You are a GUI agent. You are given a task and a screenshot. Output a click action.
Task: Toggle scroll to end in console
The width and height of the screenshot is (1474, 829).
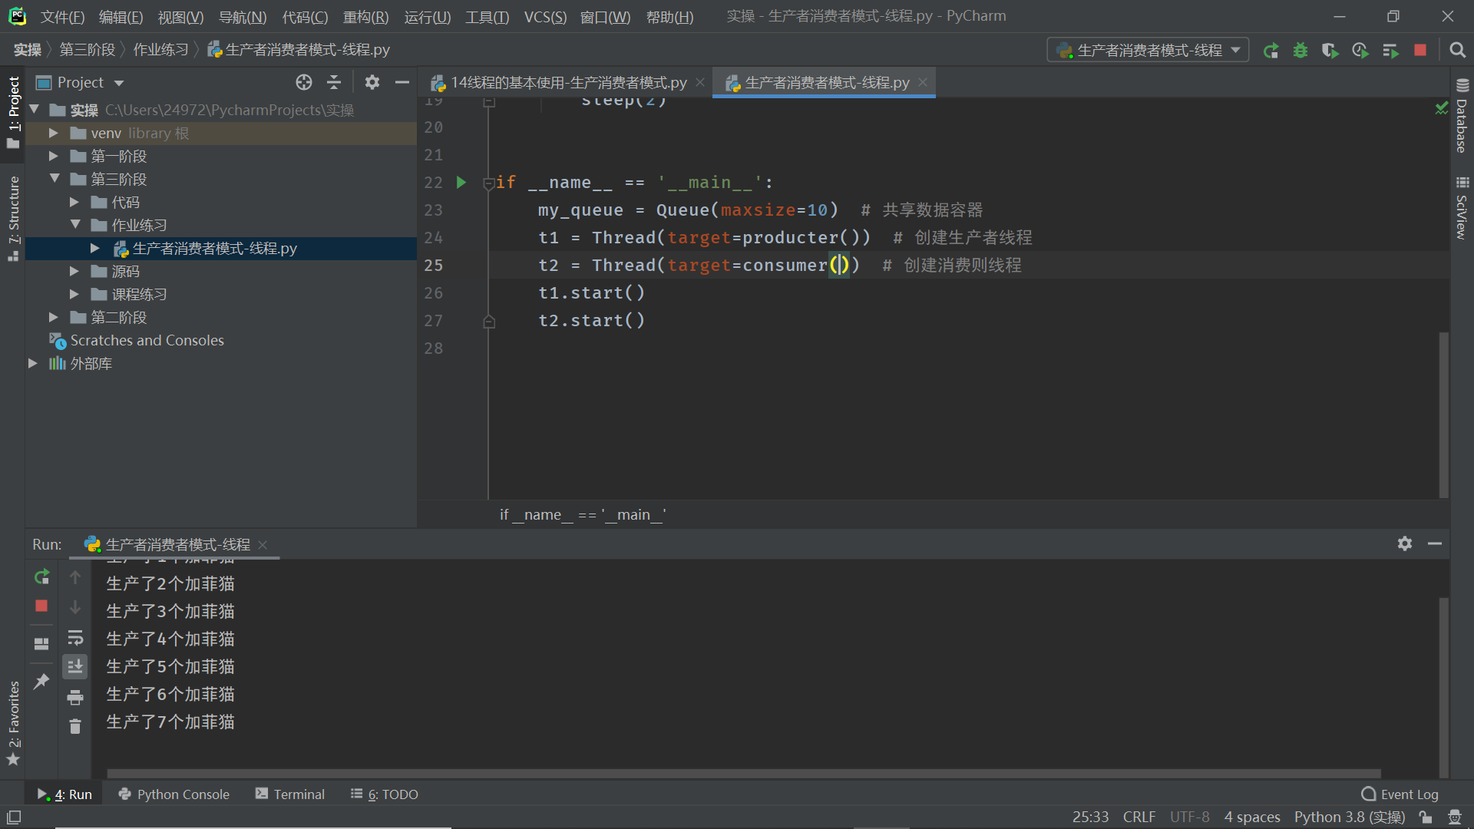pos(75,667)
